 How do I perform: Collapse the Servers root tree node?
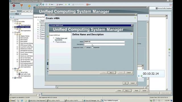click(11, 20)
